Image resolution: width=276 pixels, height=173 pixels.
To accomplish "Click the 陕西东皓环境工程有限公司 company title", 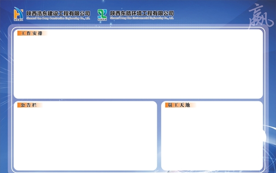I will [142, 13].
